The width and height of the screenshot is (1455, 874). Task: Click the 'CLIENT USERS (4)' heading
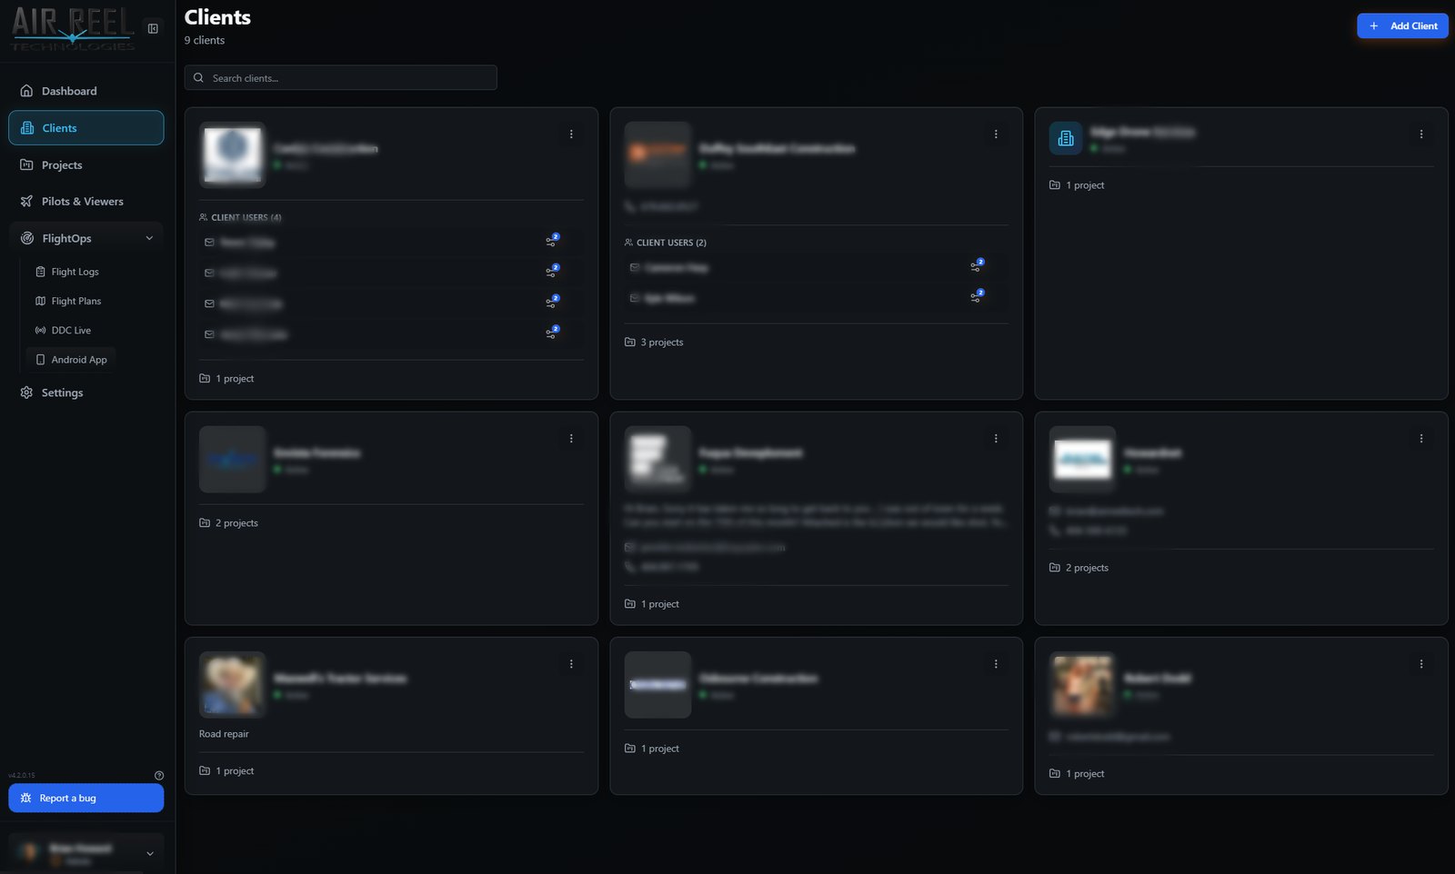(x=246, y=217)
